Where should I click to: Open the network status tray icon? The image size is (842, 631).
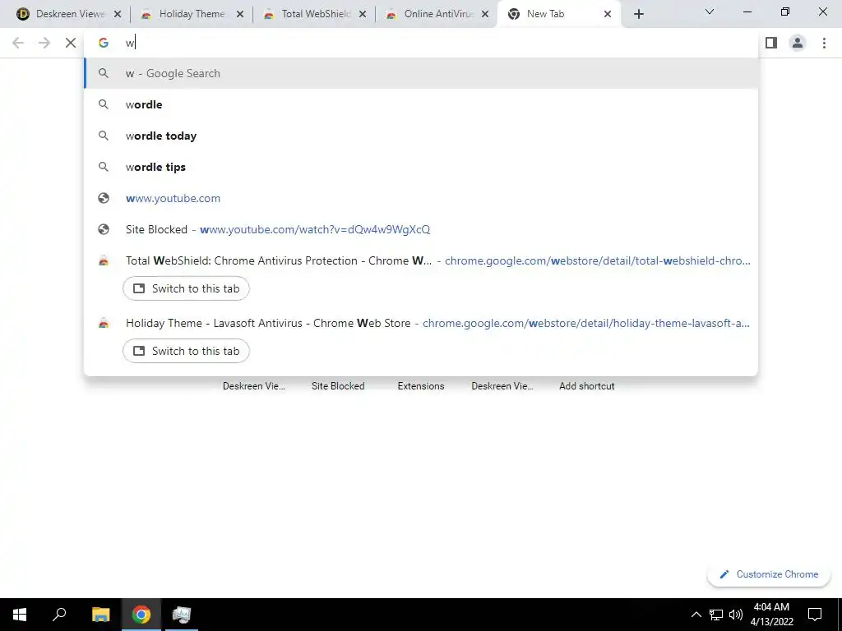(x=716, y=615)
